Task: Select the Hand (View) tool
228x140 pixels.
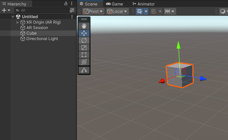Action: (84, 26)
